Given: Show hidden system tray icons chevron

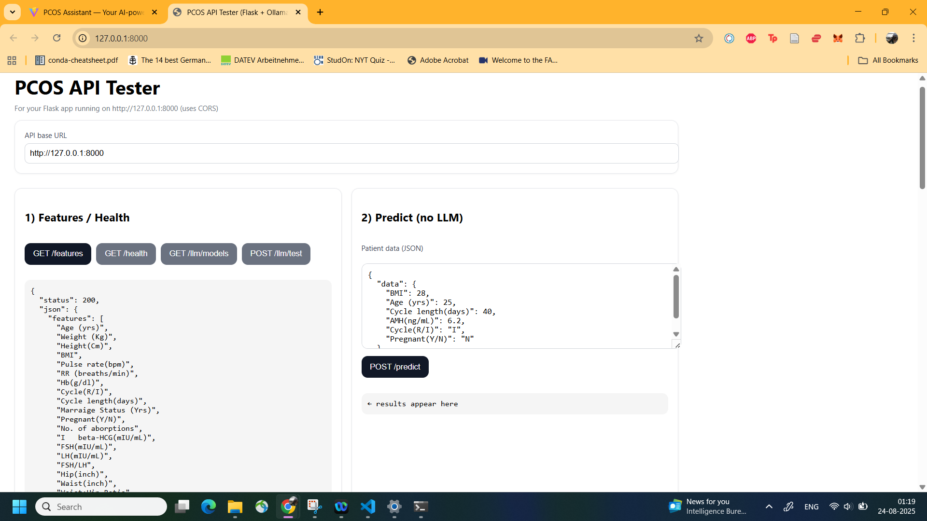Looking at the screenshot, I should (x=769, y=507).
